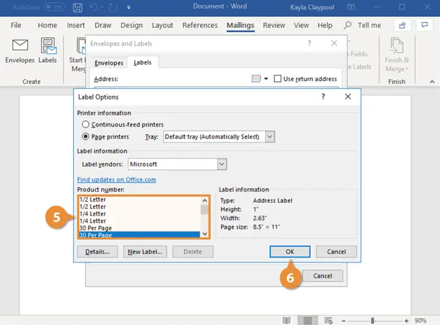Image resolution: width=440 pixels, height=325 pixels.
Task: Select the unhighlighted 30 Per Page entry
Action: point(139,228)
